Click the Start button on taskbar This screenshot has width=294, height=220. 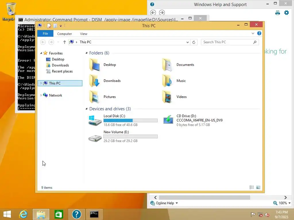[7, 214]
